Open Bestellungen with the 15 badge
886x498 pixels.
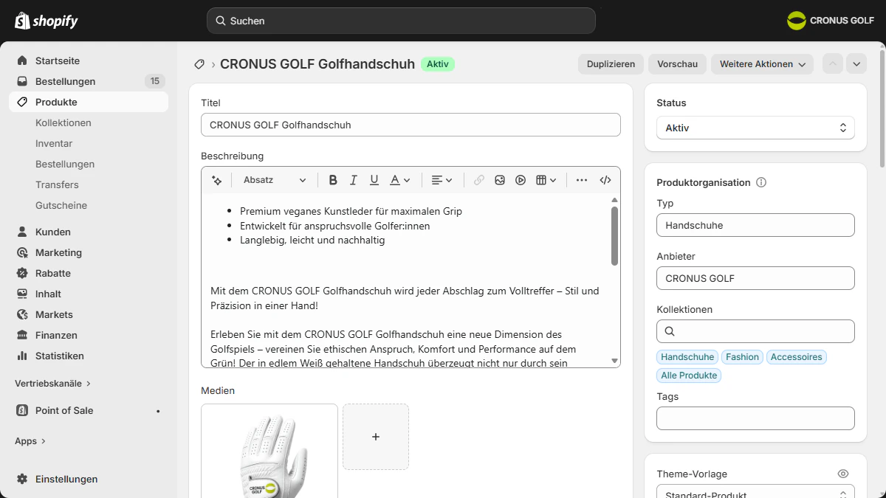tap(89, 81)
